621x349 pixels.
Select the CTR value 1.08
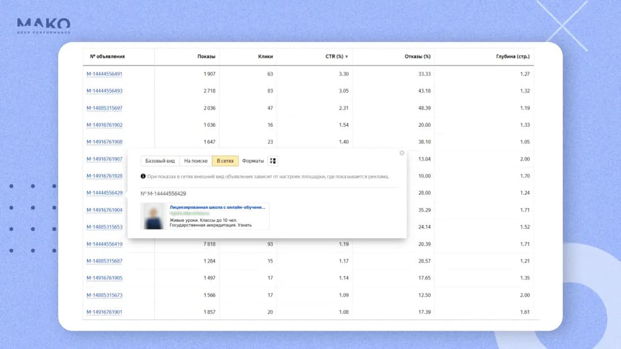click(344, 312)
